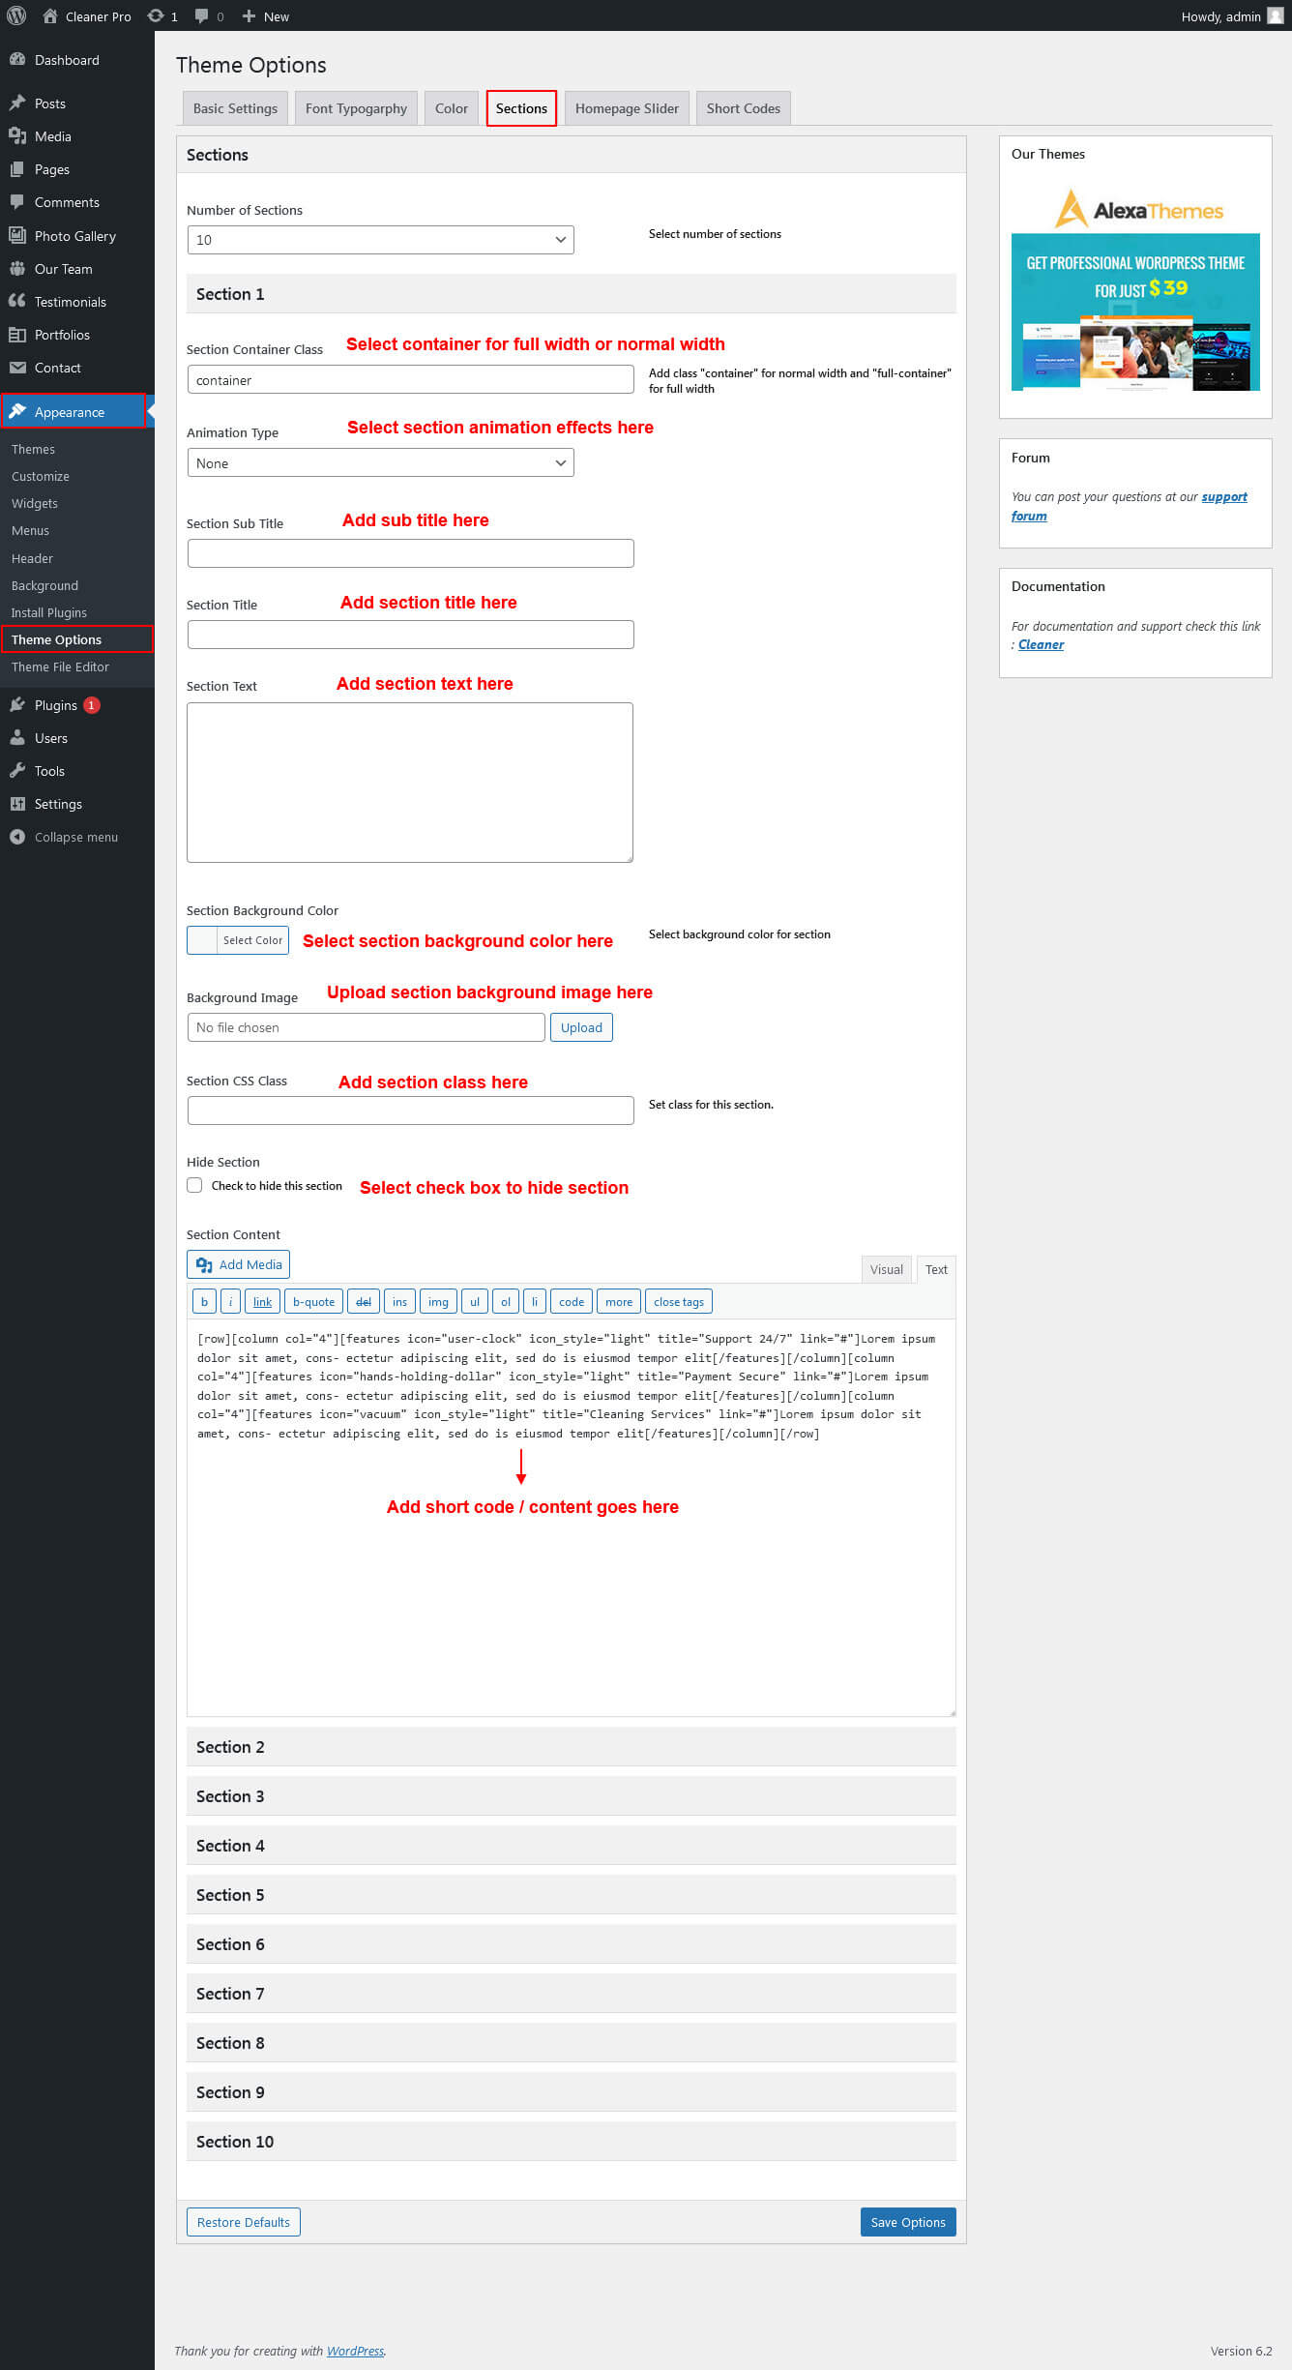This screenshot has width=1292, height=2370.
Task: Expand the Section 3 panel
Action: pos(571,1795)
